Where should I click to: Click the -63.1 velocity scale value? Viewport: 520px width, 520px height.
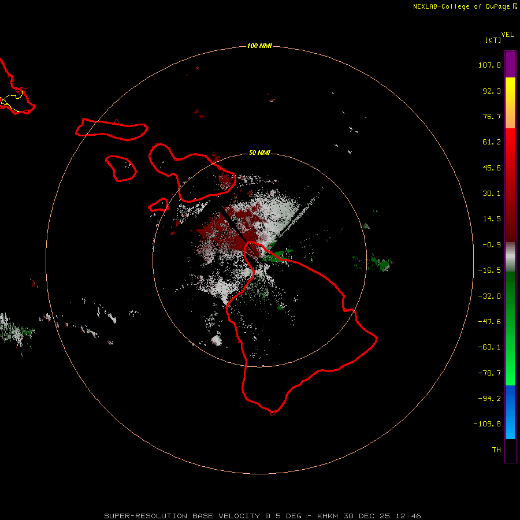[489, 347]
